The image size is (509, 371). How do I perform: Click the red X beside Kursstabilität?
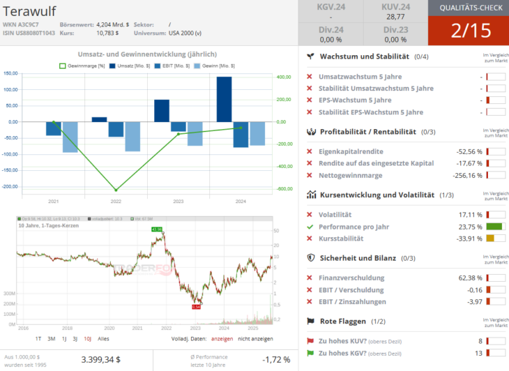[310, 238]
